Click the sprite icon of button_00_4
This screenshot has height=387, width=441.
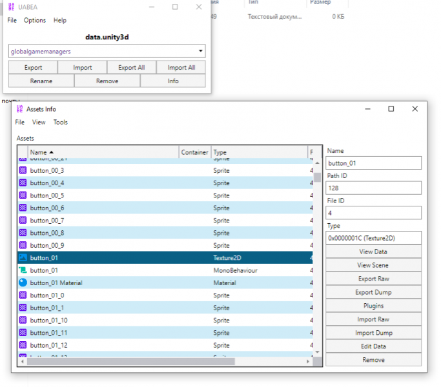tap(23, 183)
